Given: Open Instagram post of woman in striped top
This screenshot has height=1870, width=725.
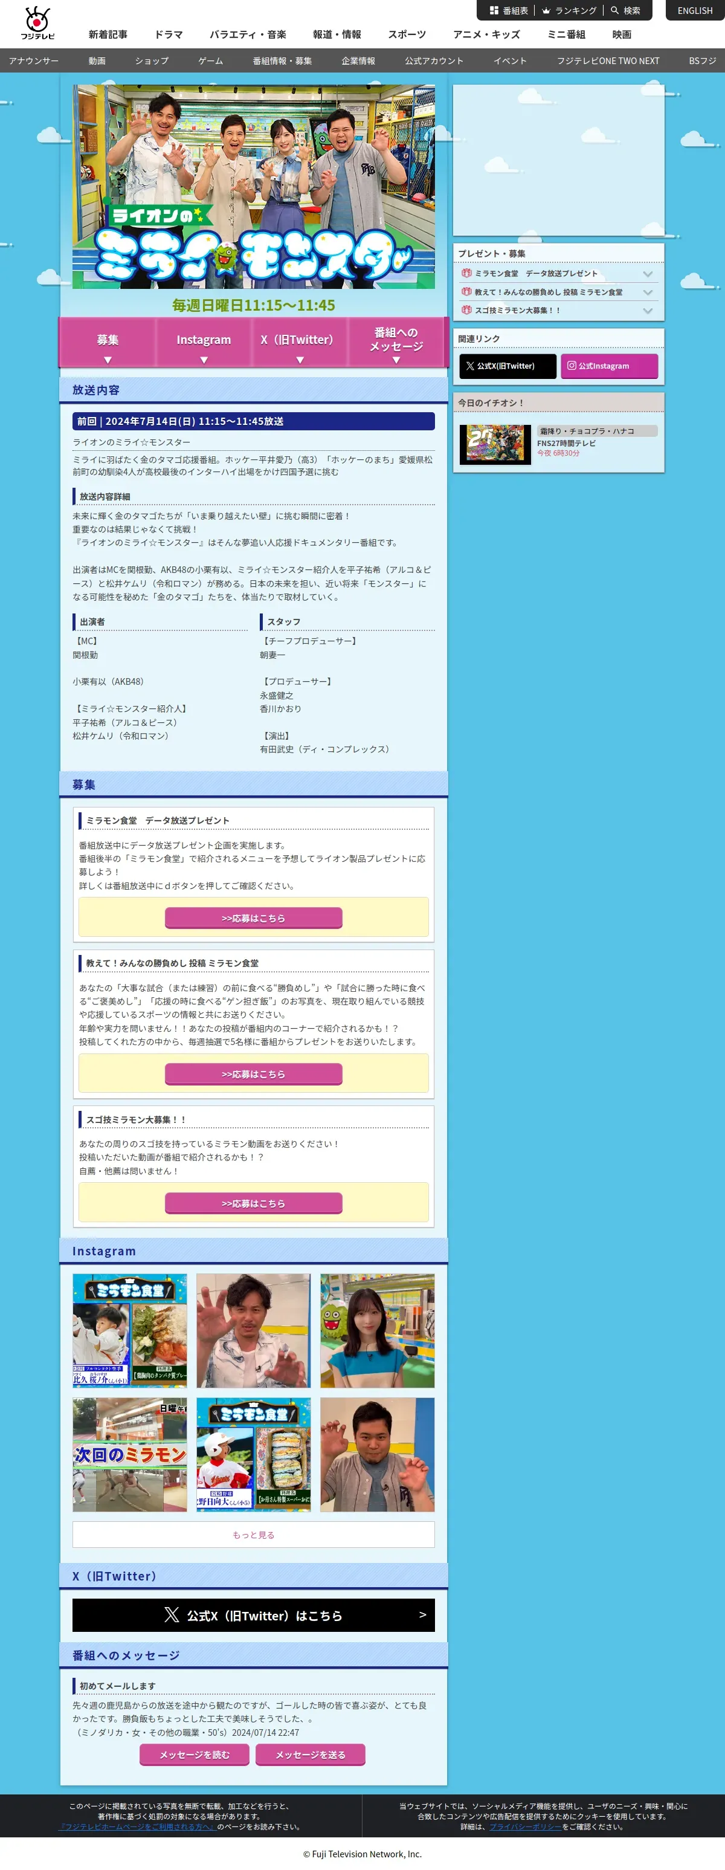Looking at the screenshot, I should pos(378,1331).
